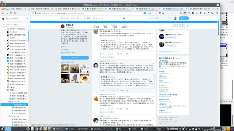Switch to the third browser tab
The image size is (234, 131).
pyautogui.click(x=67, y=9)
